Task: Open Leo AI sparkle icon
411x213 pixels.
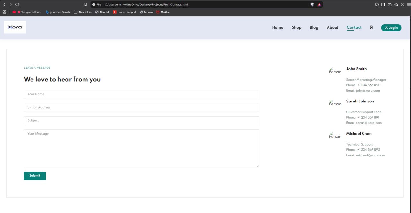Action: 396,4
